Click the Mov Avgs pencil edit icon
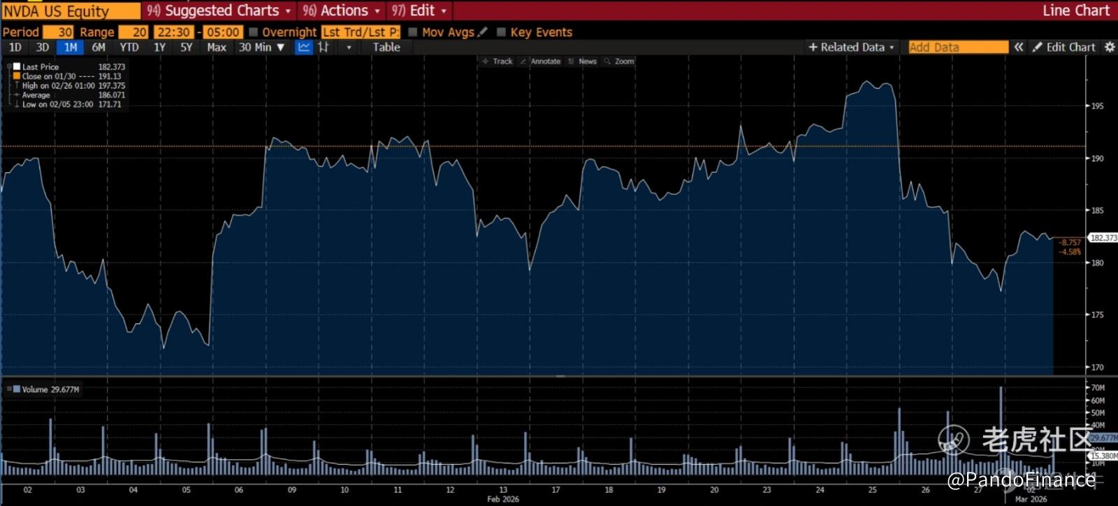 tap(482, 32)
